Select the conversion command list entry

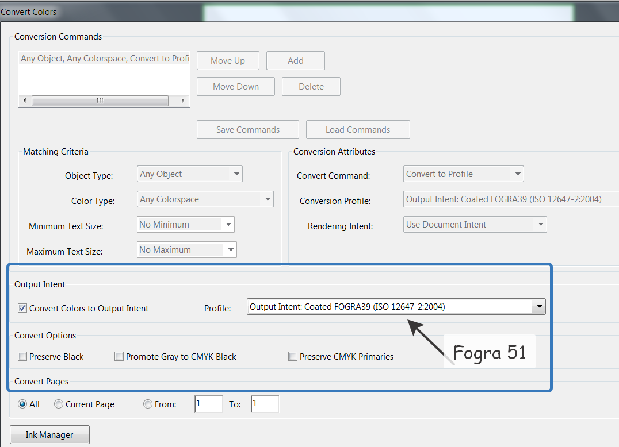[x=105, y=59]
